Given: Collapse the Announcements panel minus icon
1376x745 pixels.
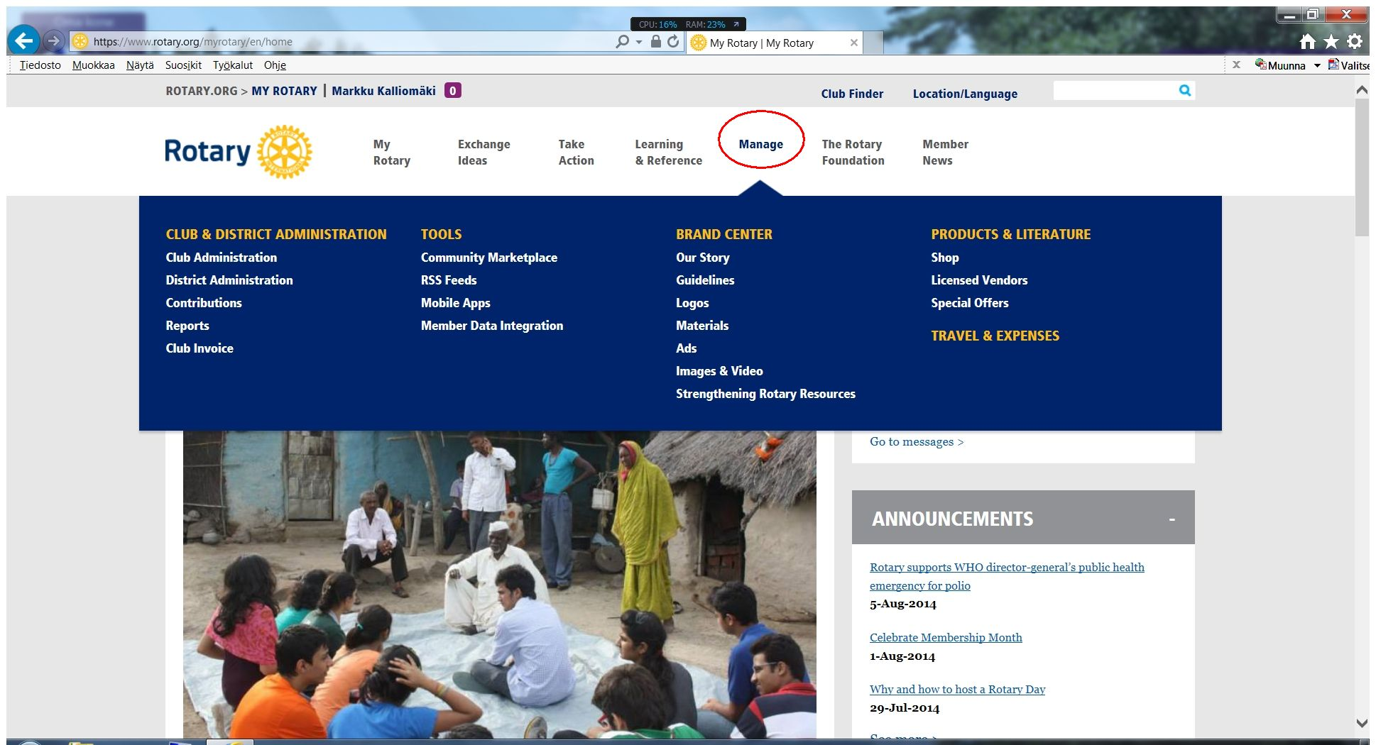Looking at the screenshot, I should 1172,519.
